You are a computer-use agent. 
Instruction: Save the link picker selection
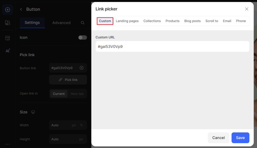[x=240, y=138]
